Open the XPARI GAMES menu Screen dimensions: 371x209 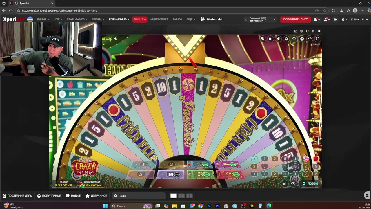(77, 19)
